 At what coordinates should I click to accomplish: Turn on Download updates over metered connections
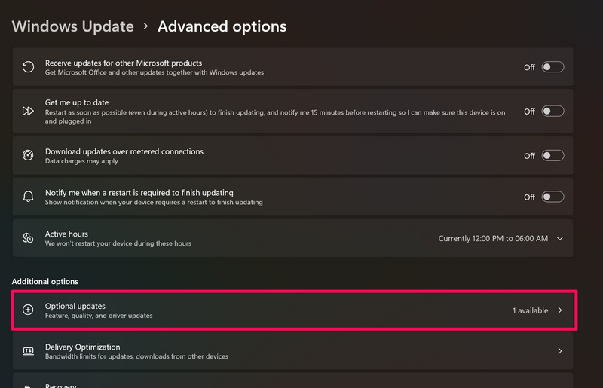552,156
